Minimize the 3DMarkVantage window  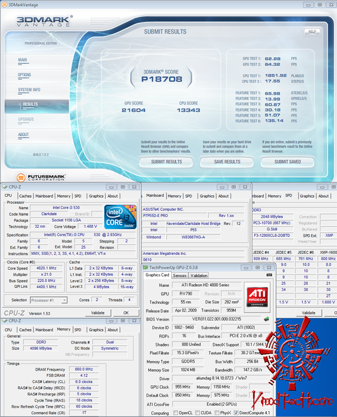308,5
